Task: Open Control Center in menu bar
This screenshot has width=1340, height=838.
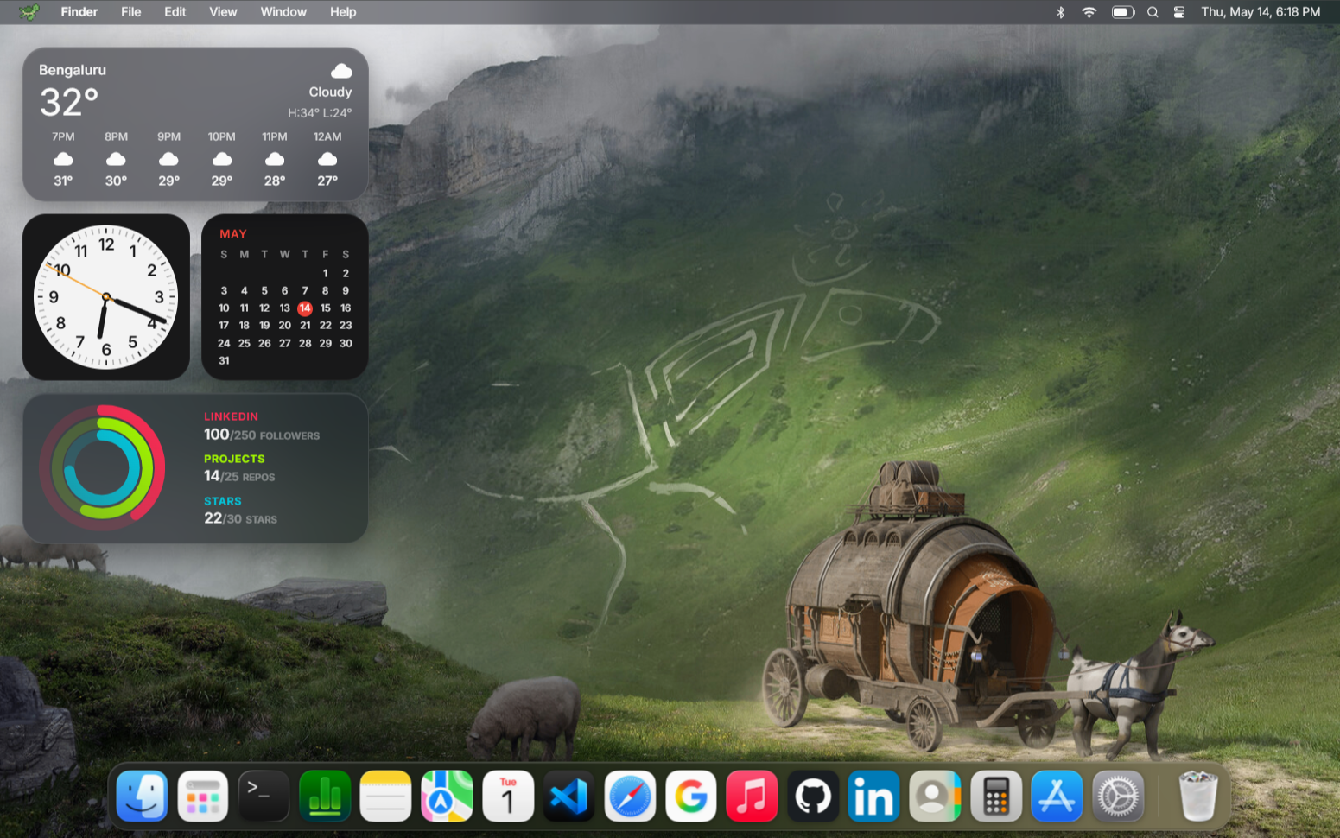Action: pyautogui.click(x=1179, y=12)
